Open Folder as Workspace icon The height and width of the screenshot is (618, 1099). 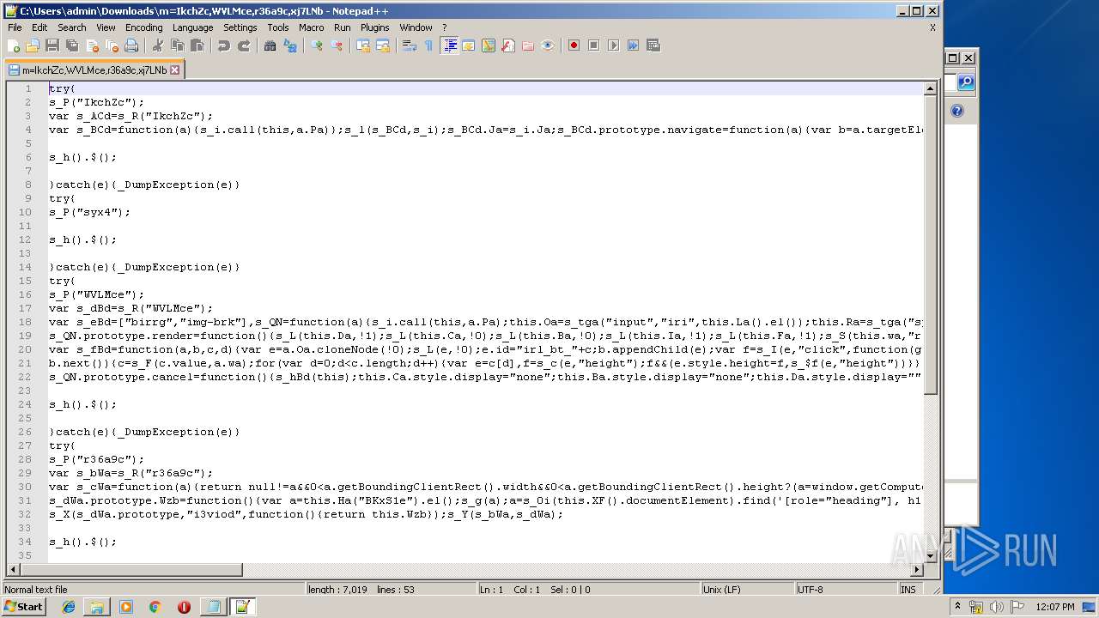coord(528,45)
